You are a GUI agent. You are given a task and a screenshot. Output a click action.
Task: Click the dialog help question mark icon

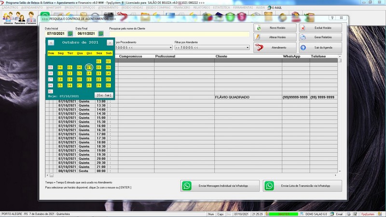[332, 18]
